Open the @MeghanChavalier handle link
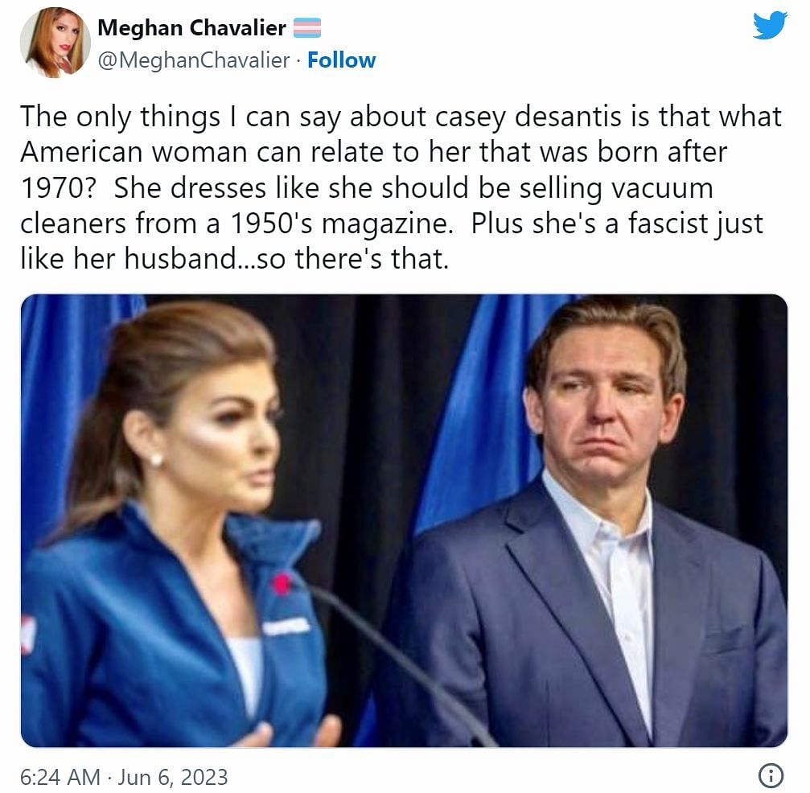 [194, 60]
